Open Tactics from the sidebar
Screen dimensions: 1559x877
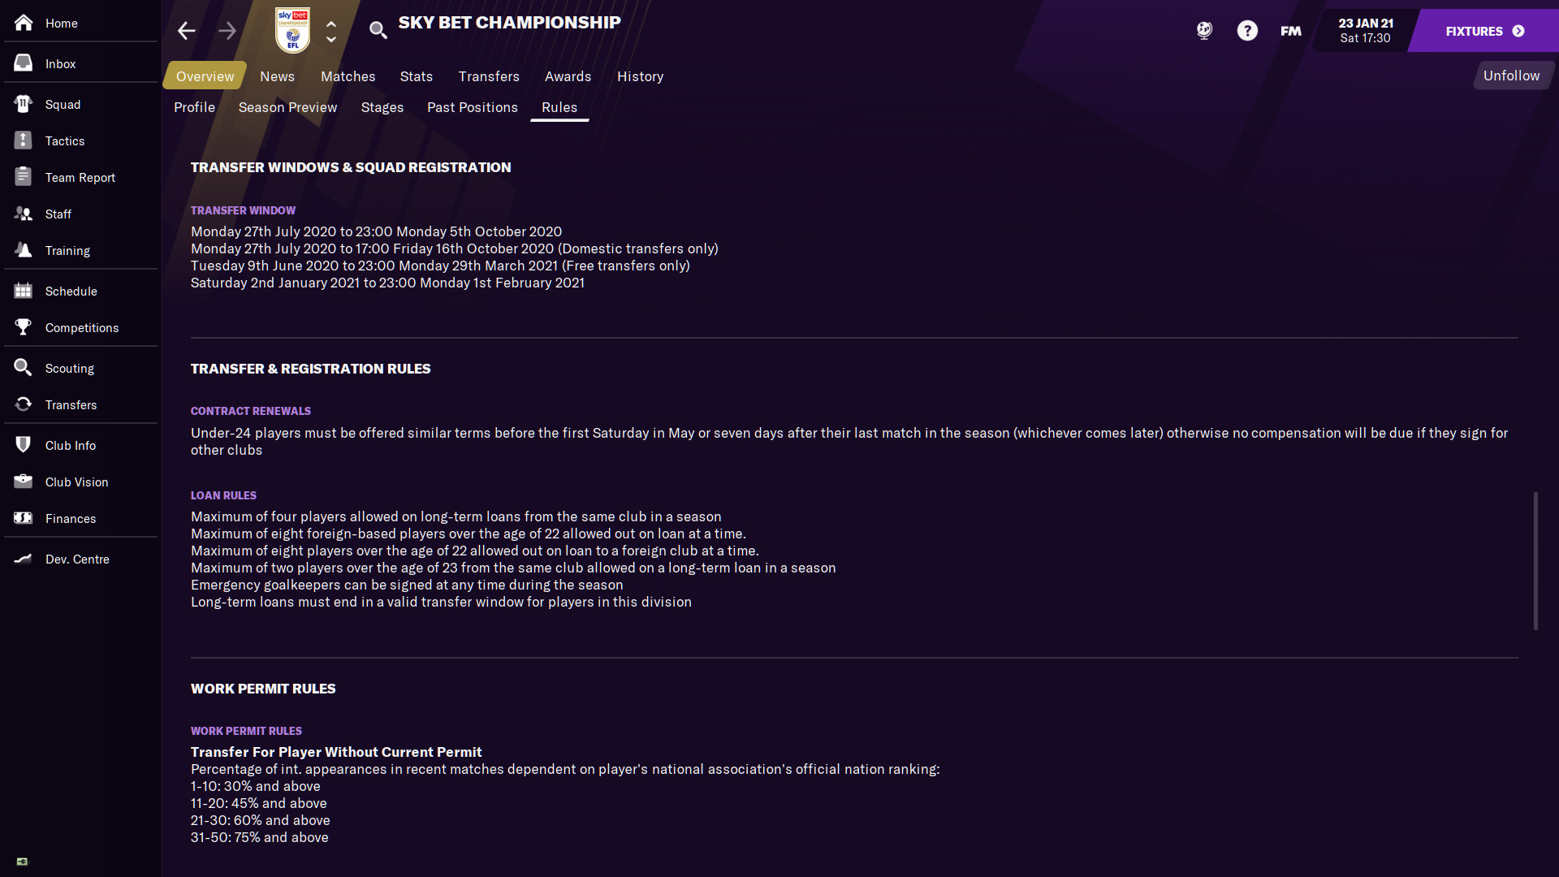coord(64,141)
